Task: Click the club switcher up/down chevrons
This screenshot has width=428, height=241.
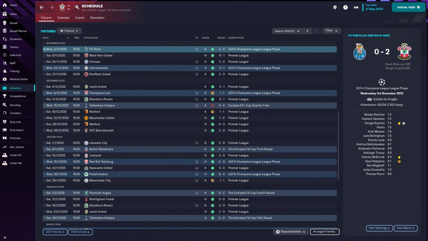Action: pyautogui.click(x=69, y=7)
